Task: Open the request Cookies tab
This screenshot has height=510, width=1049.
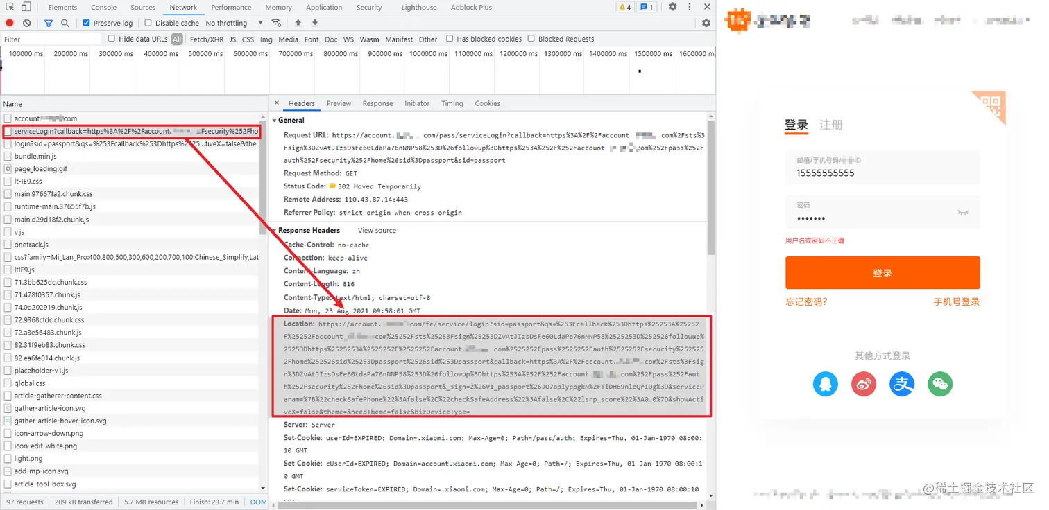Action: tap(487, 103)
